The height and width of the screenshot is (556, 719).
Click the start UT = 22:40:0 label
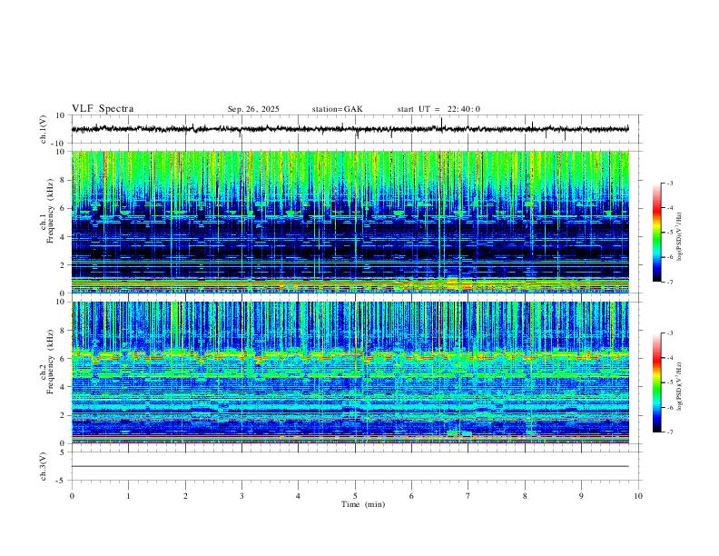[438, 109]
